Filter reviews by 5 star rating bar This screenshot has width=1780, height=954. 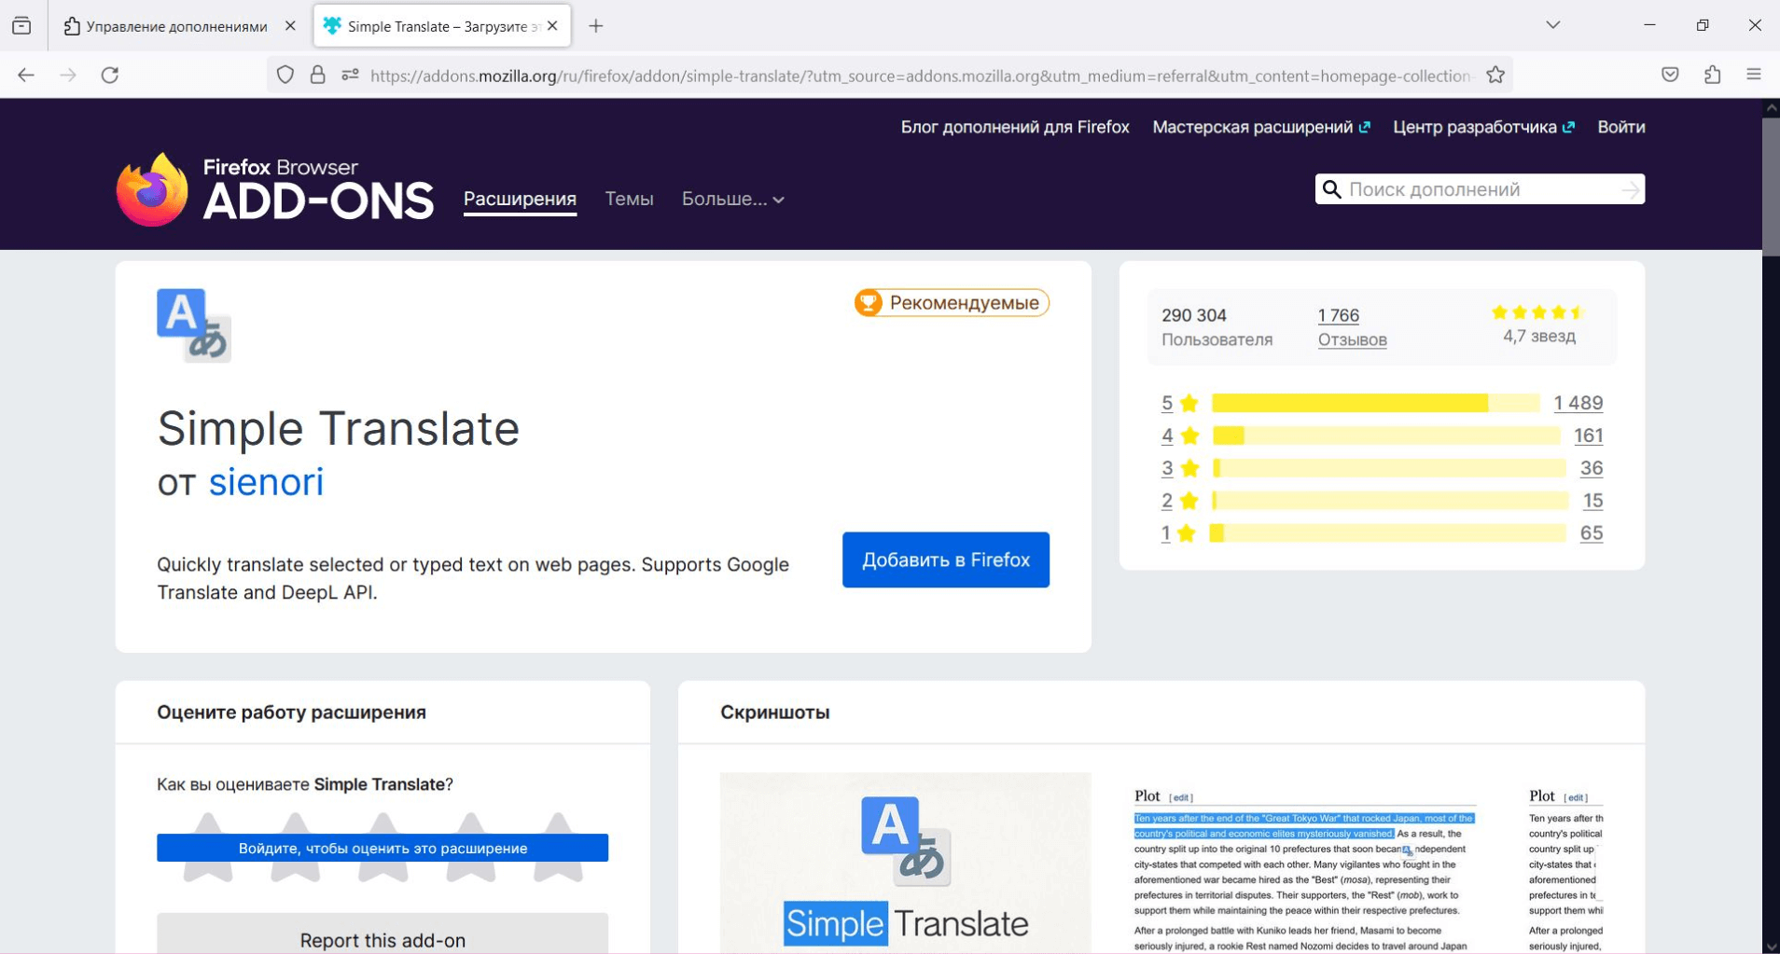(1375, 403)
